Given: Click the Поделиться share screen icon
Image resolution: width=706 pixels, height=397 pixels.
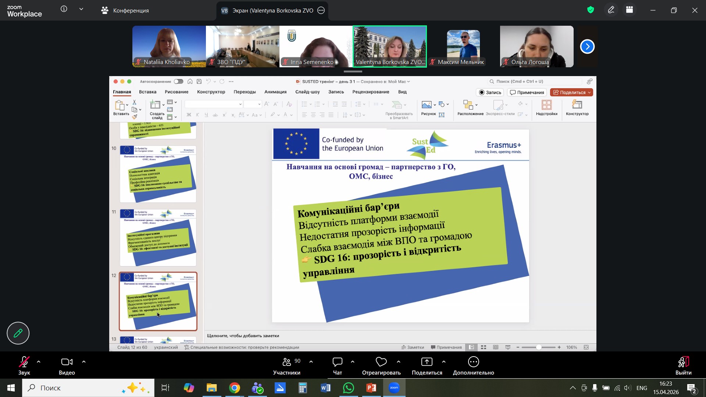Looking at the screenshot, I should click(427, 362).
